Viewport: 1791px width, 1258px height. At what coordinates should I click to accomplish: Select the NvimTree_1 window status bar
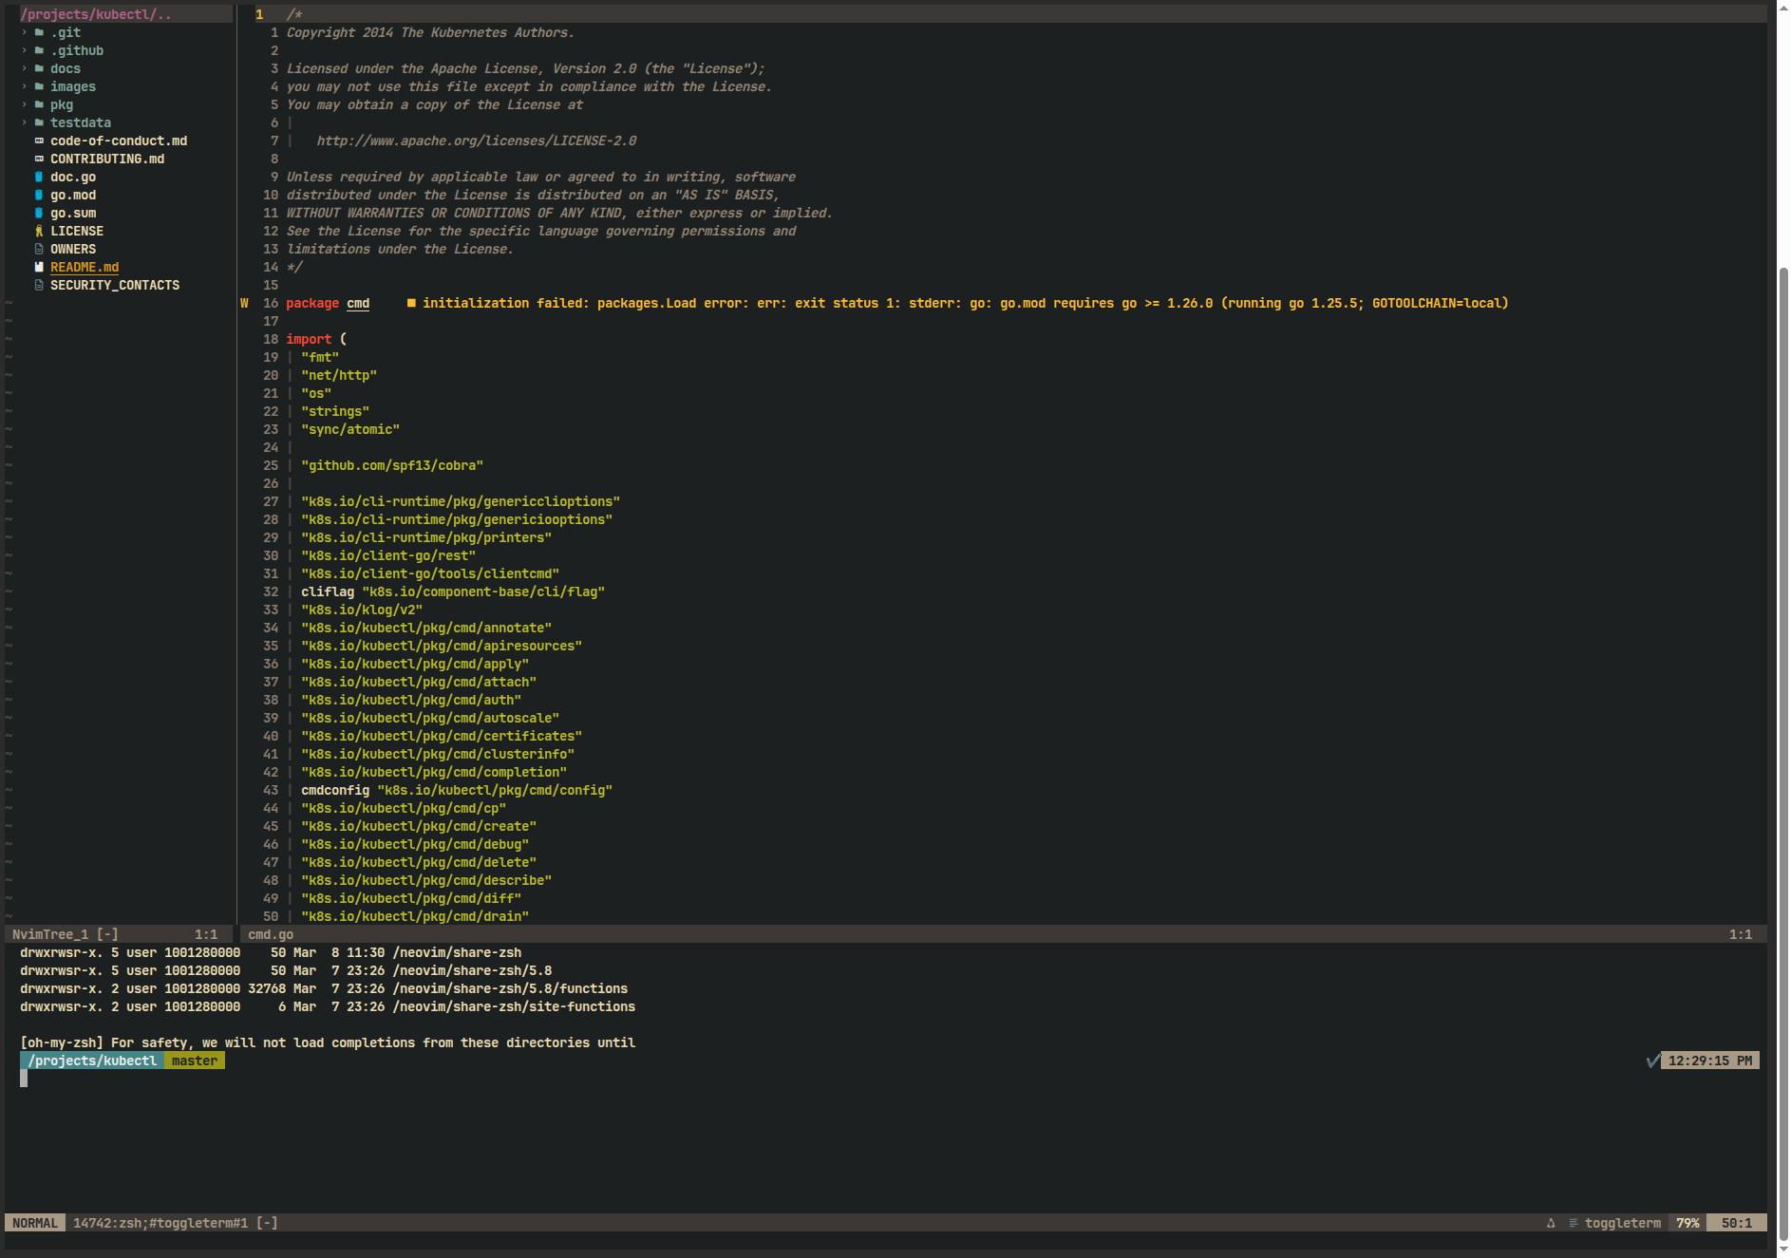tap(65, 934)
